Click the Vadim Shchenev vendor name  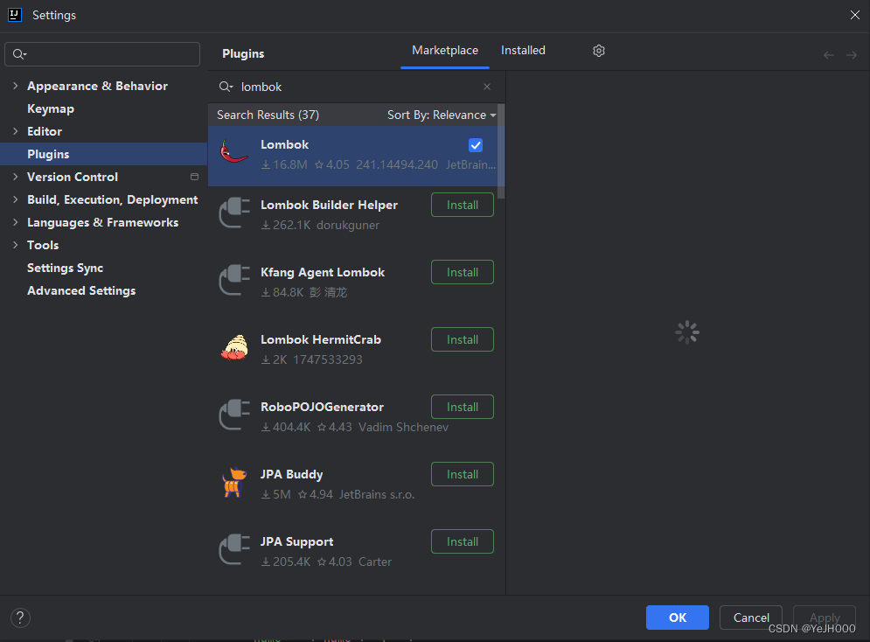pyautogui.click(x=403, y=427)
